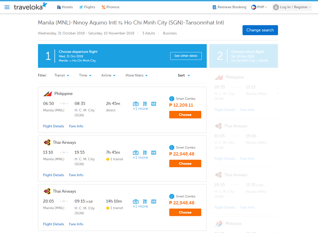Open Flight Details for 06:50 Philippine flight
This screenshot has width=318, height=233.
54,126
